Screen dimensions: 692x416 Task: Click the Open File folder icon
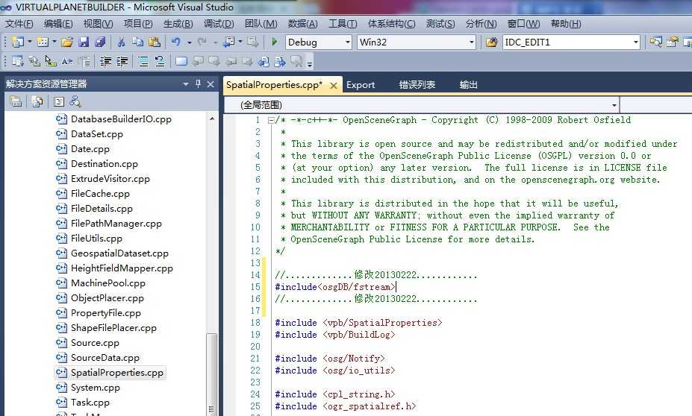pos(67,42)
